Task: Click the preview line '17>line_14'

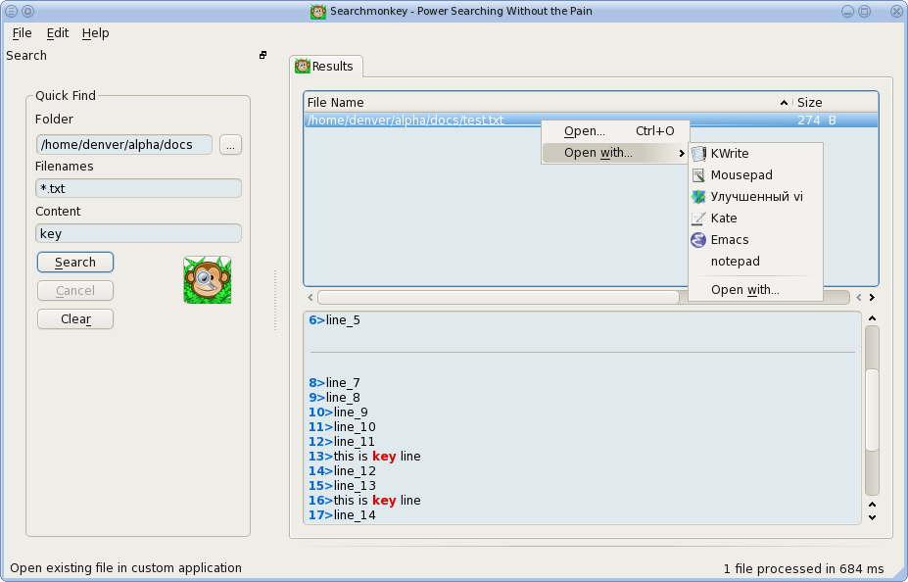Action: (x=342, y=514)
